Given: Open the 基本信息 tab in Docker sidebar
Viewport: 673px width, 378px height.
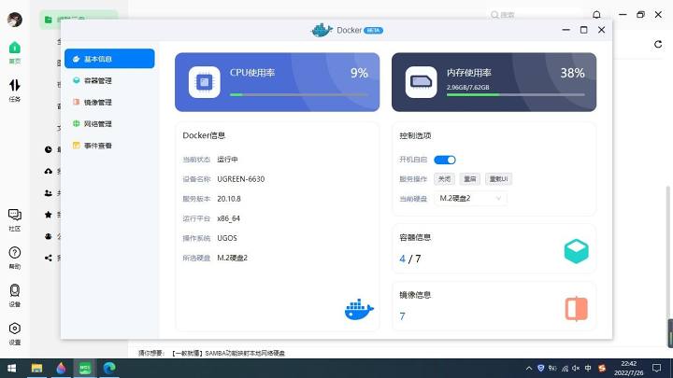Looking at the screenshot, I should (109, 59).
